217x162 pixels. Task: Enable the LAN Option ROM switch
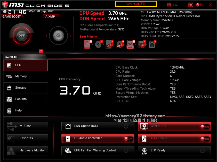126,126
